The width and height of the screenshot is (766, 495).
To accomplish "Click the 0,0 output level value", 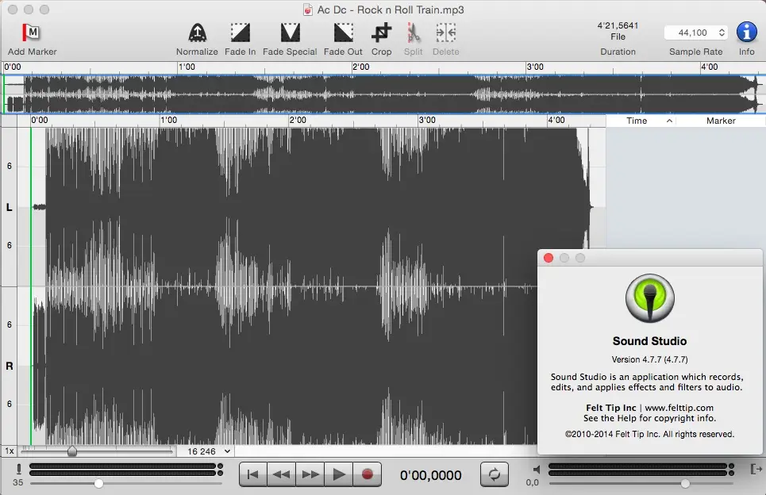I will 532,482.
